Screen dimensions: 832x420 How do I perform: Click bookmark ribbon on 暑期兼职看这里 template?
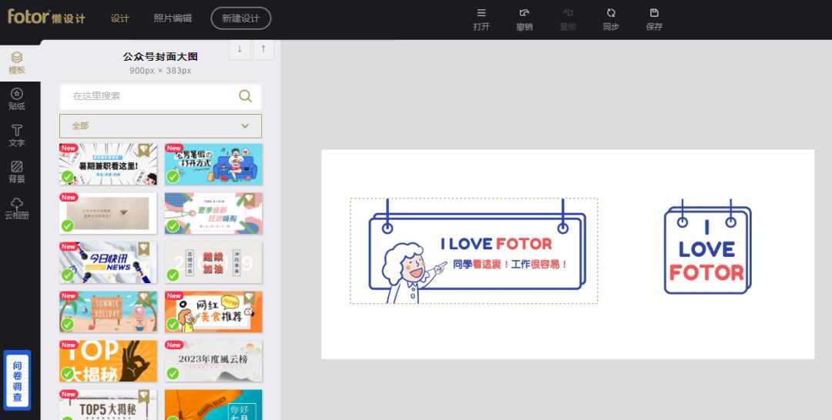143,151
